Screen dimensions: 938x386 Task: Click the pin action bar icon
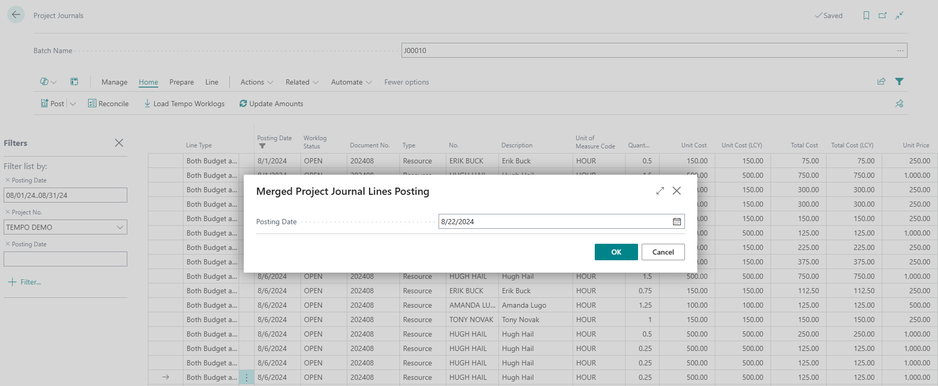(x=899, y=104)
